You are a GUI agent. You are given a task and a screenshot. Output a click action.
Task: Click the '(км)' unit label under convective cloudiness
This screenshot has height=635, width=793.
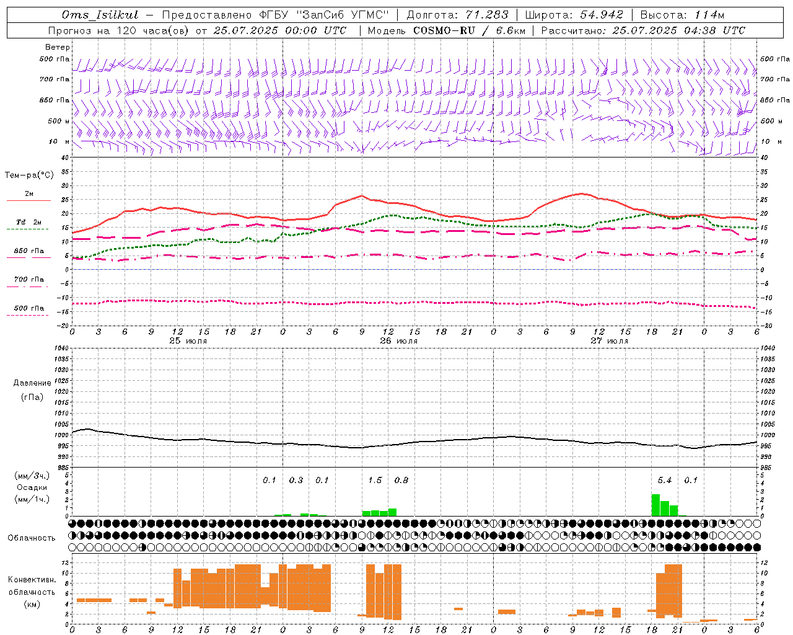(32, 604)
